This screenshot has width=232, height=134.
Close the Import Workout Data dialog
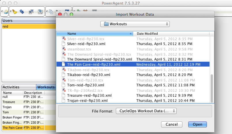tap(60, 14)
